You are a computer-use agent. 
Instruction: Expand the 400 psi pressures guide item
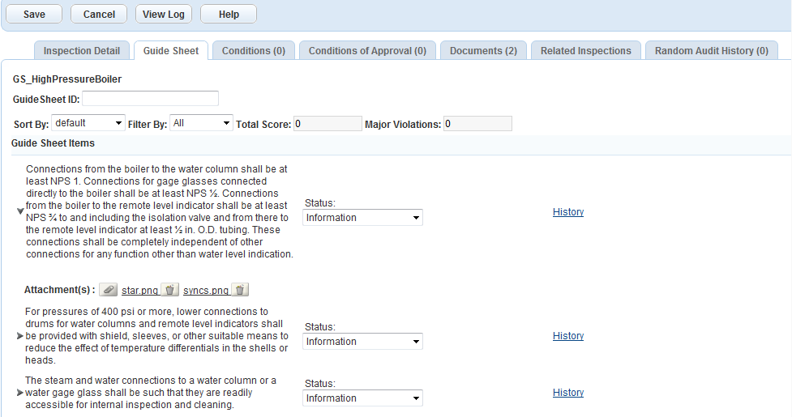coord(20,336)
